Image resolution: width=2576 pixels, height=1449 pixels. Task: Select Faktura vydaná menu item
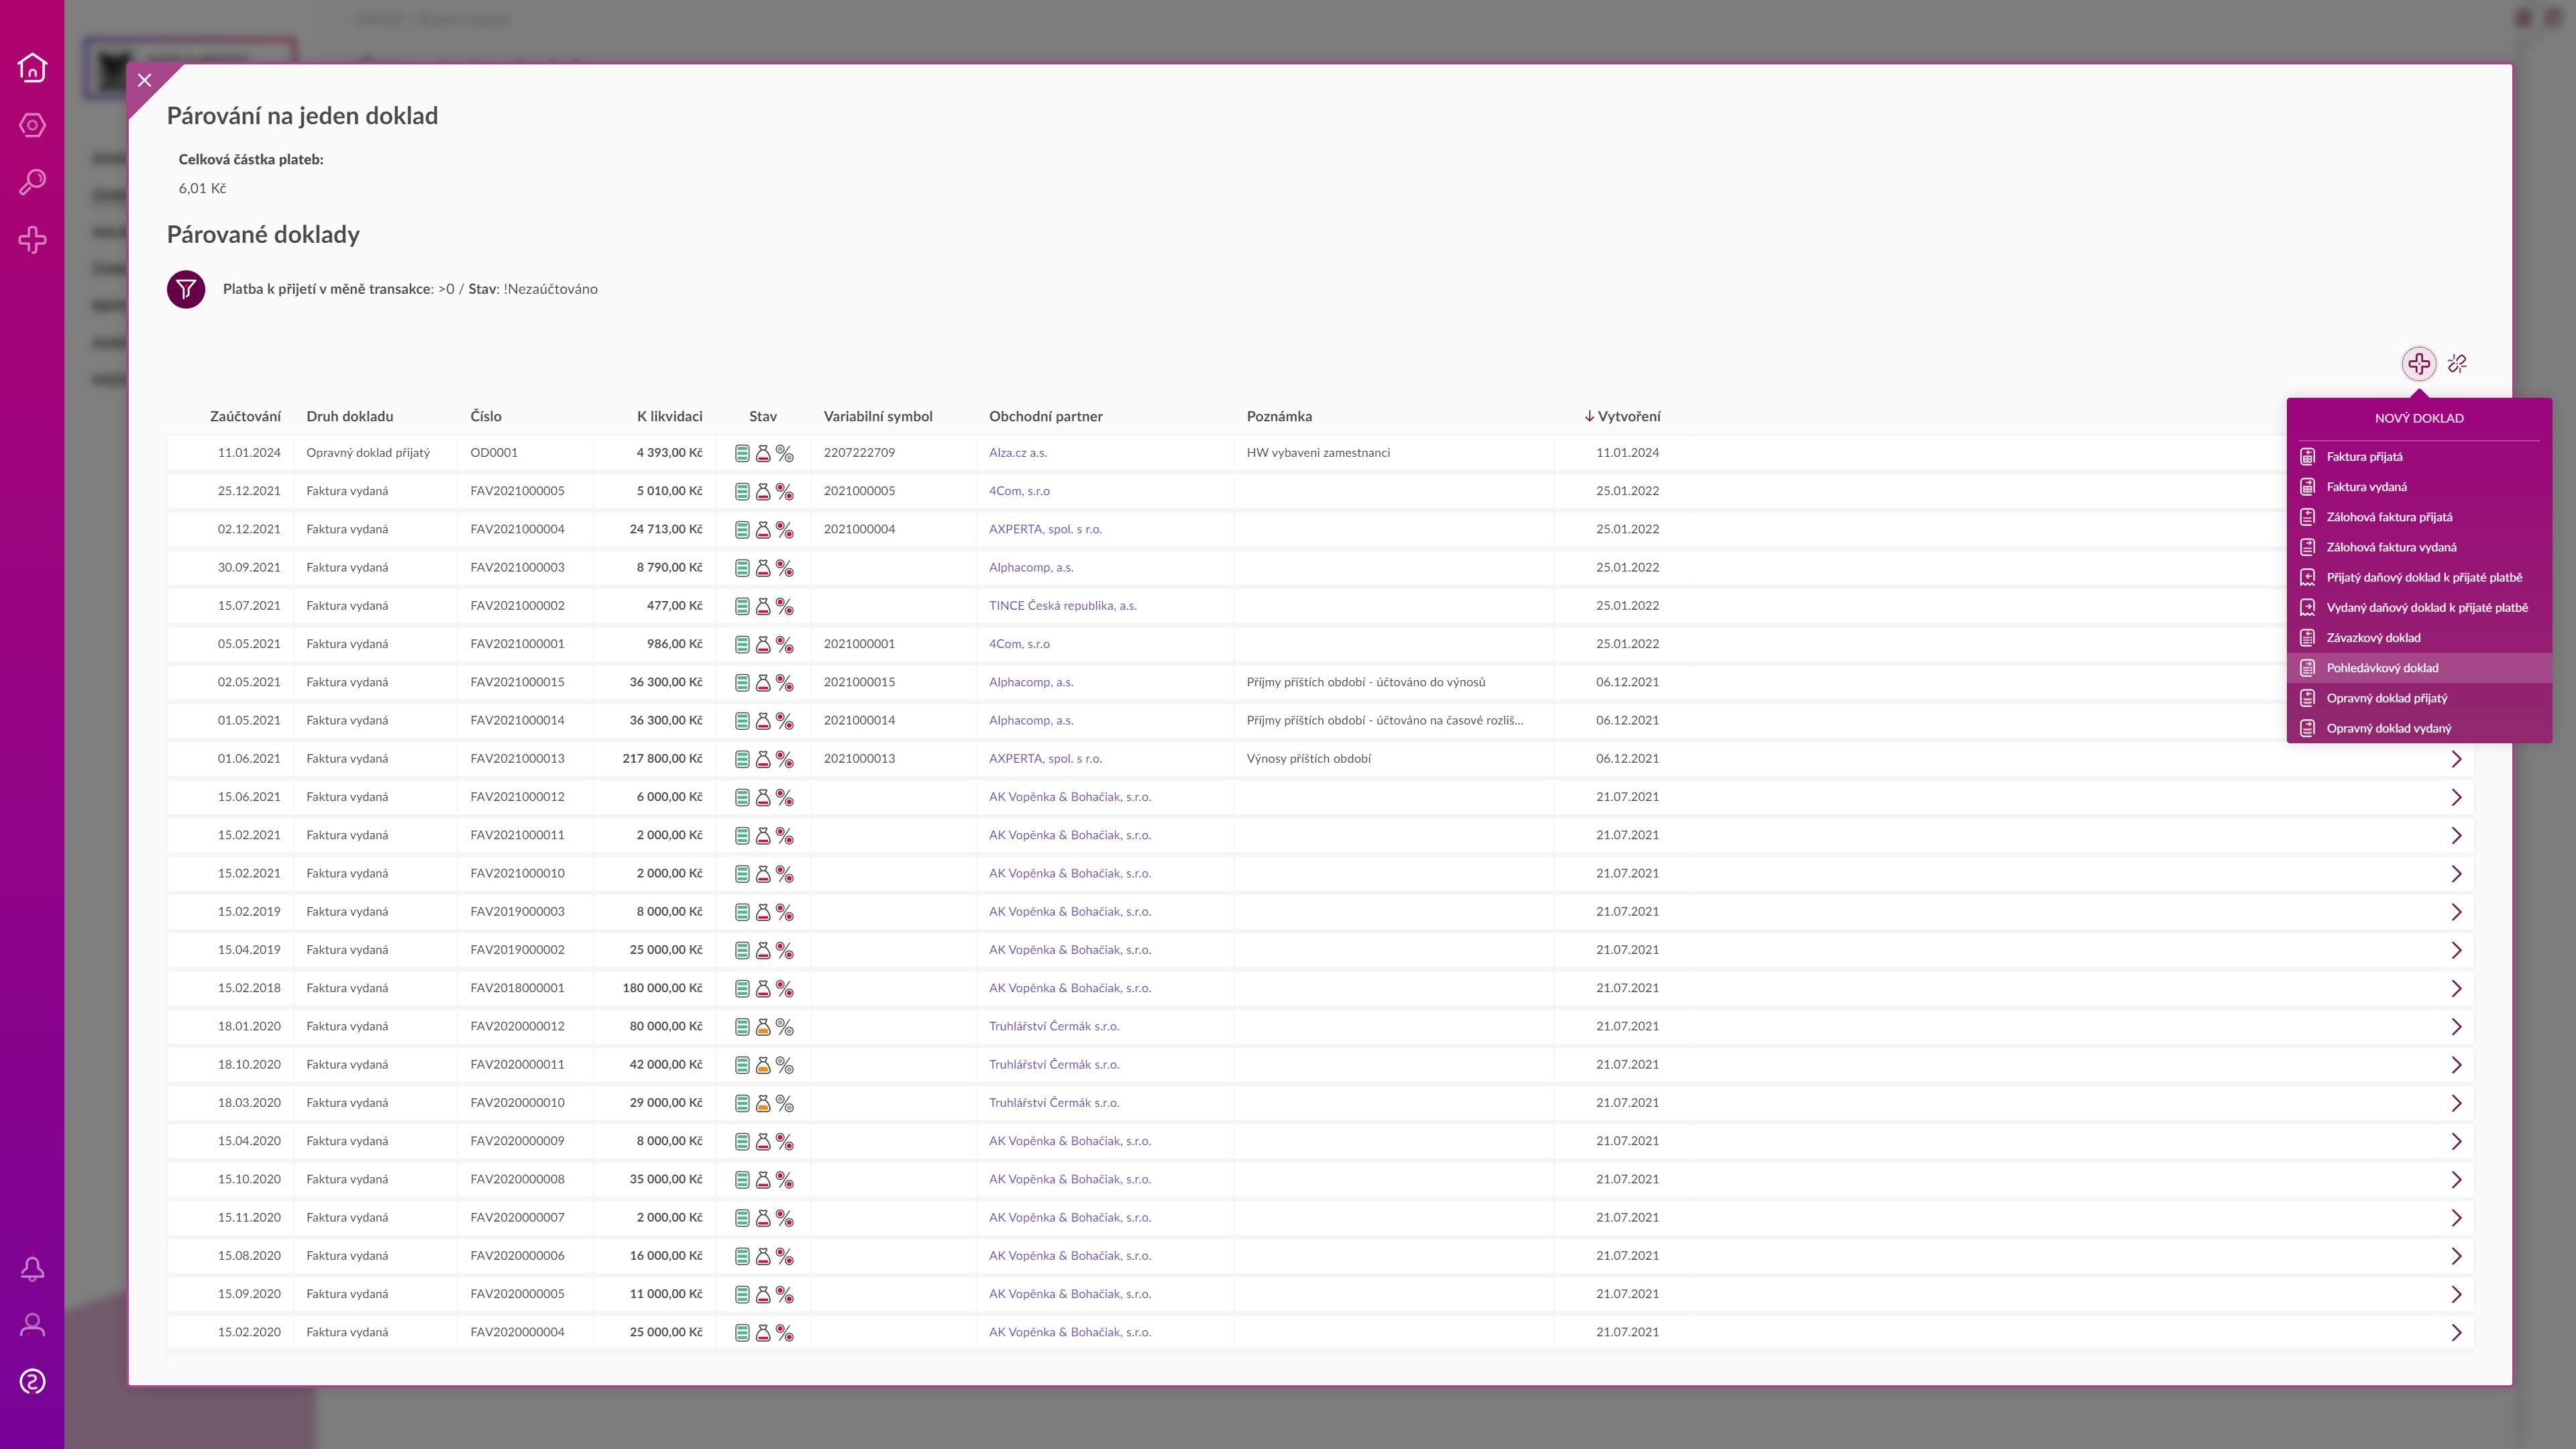point(2419,487)
